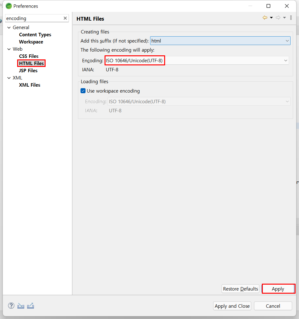Viewport: 299px width, 319px height.
Task: Collapse the XML tree node
Action: 9,78
